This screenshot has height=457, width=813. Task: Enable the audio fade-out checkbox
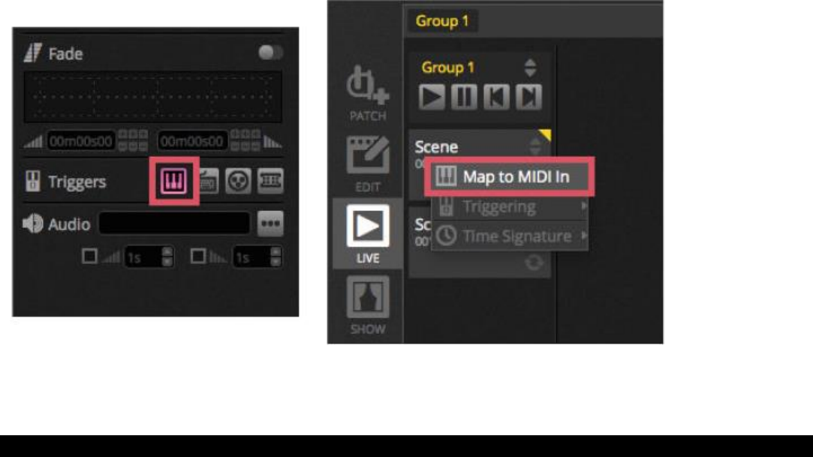(198, 256)
